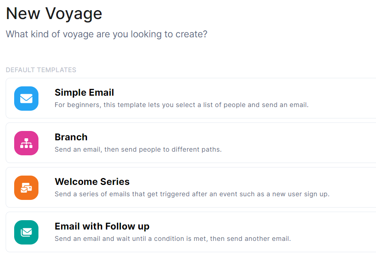Click the "New Voyage" page heading
The image size is (376, 266).
54,14
